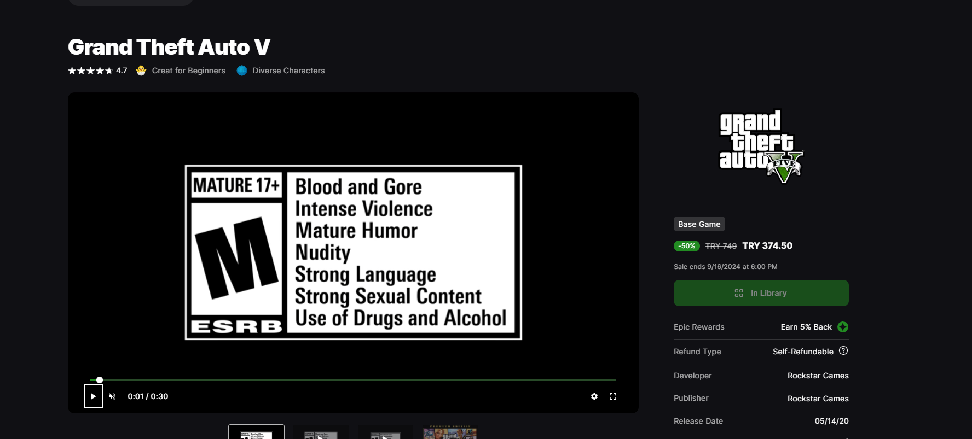
Task: Unmute the trailer audio
Action: click(112, 396)
